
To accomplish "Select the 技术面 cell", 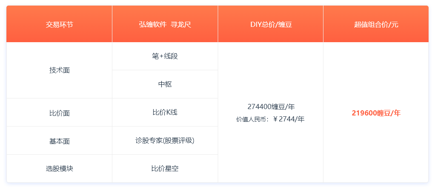I will (x=59, y=70).
